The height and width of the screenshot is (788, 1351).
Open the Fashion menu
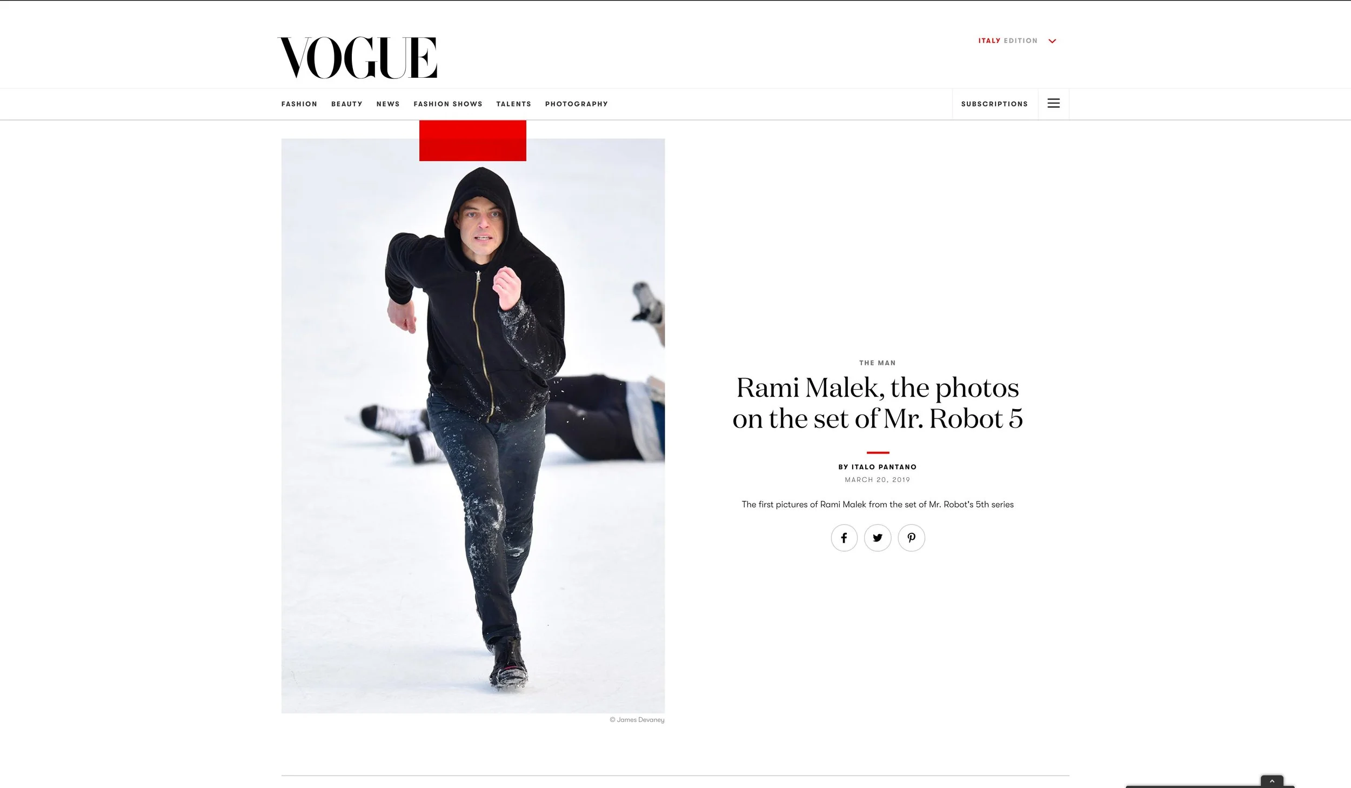(x=299, y=104)
